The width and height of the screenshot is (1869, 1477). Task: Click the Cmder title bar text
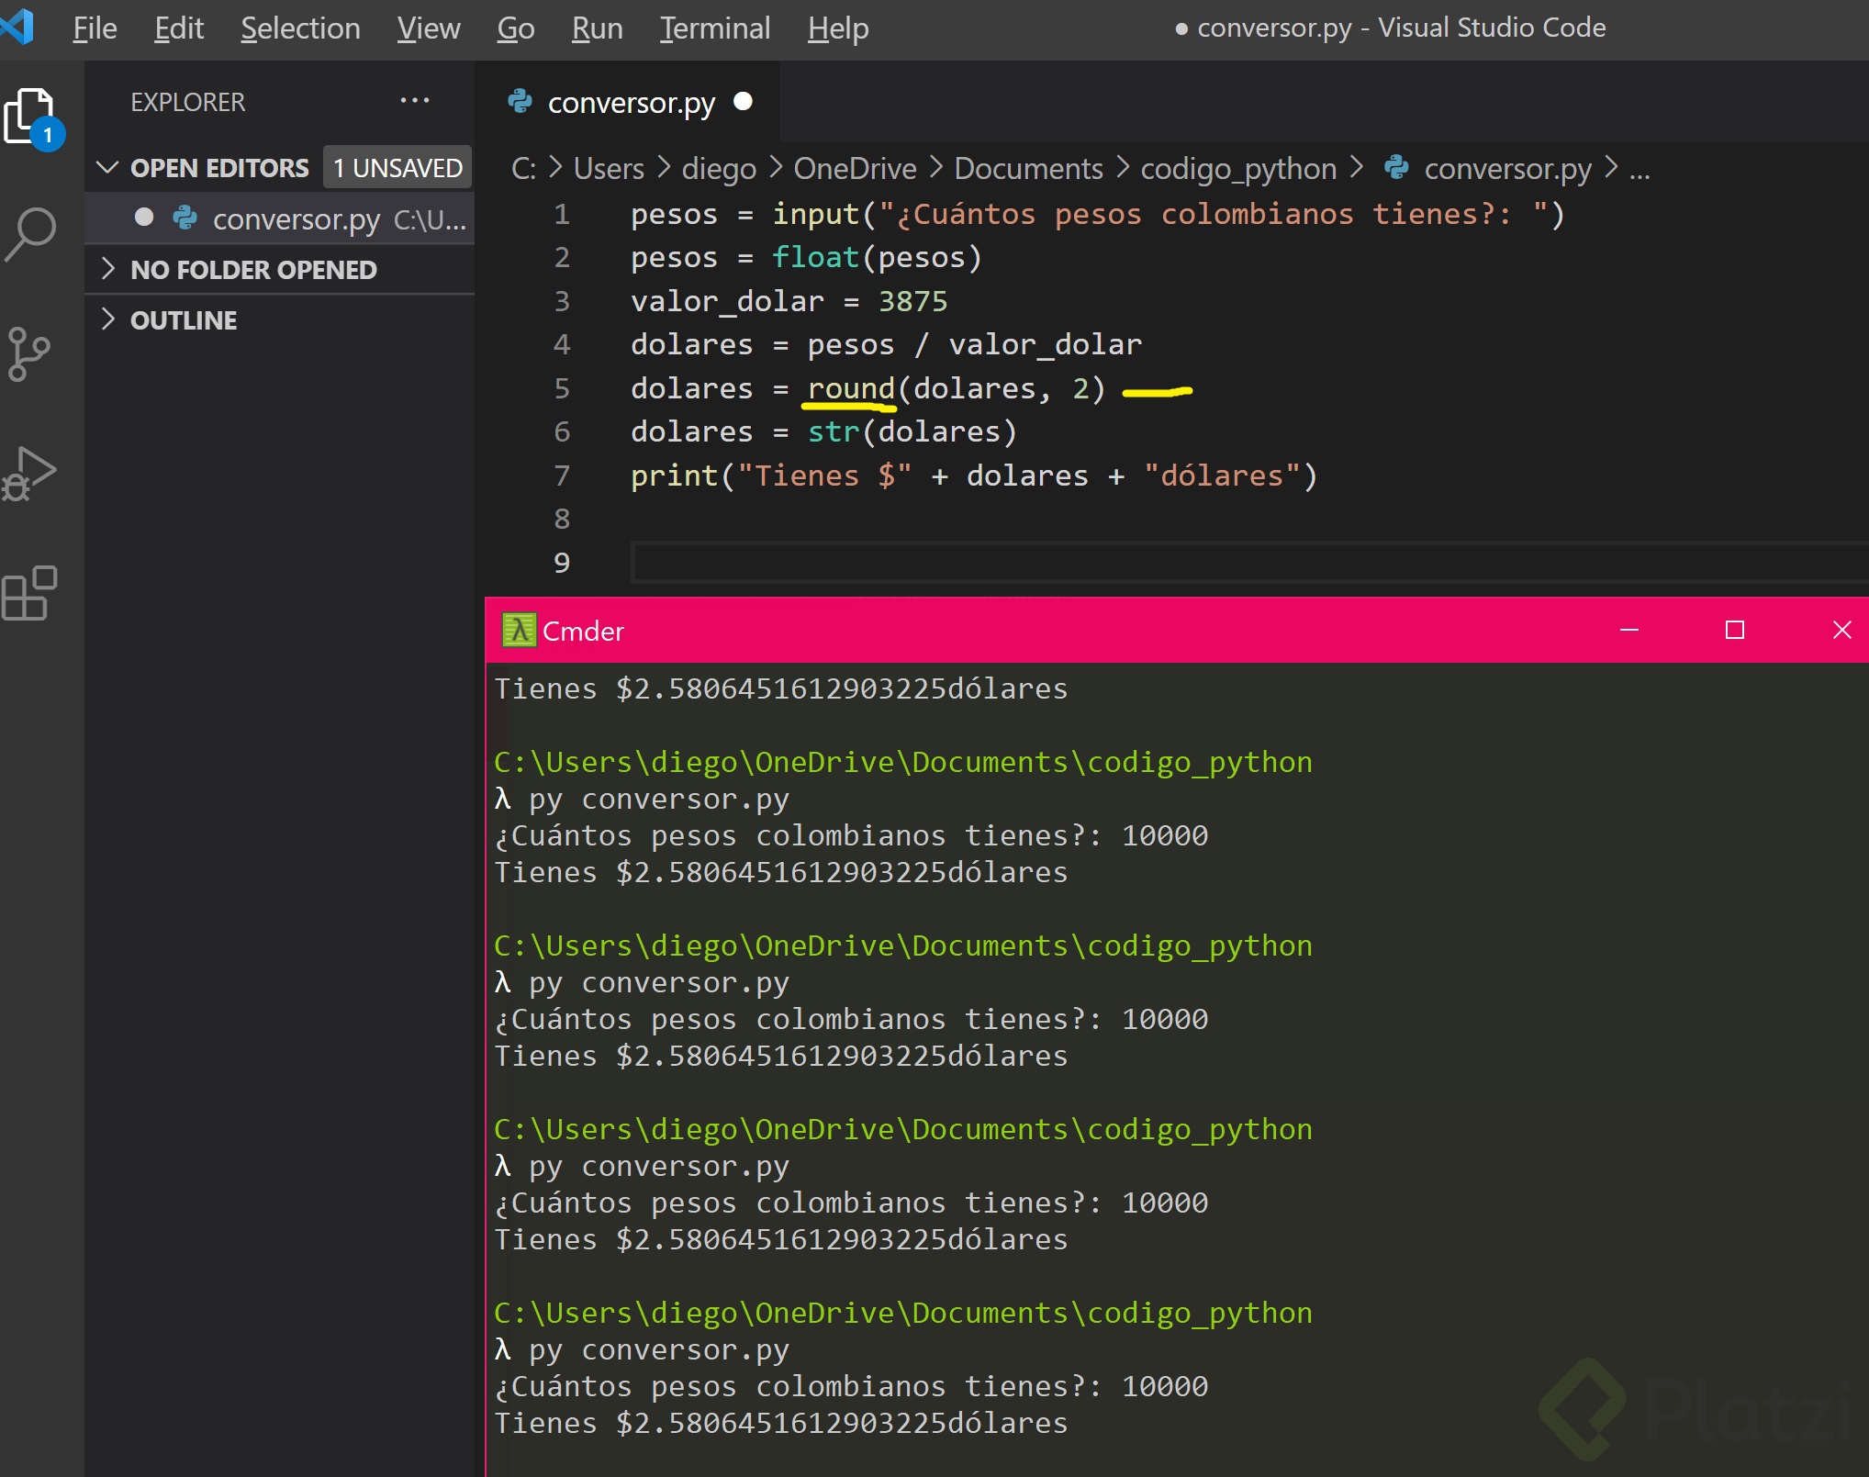tap(583, 631)
